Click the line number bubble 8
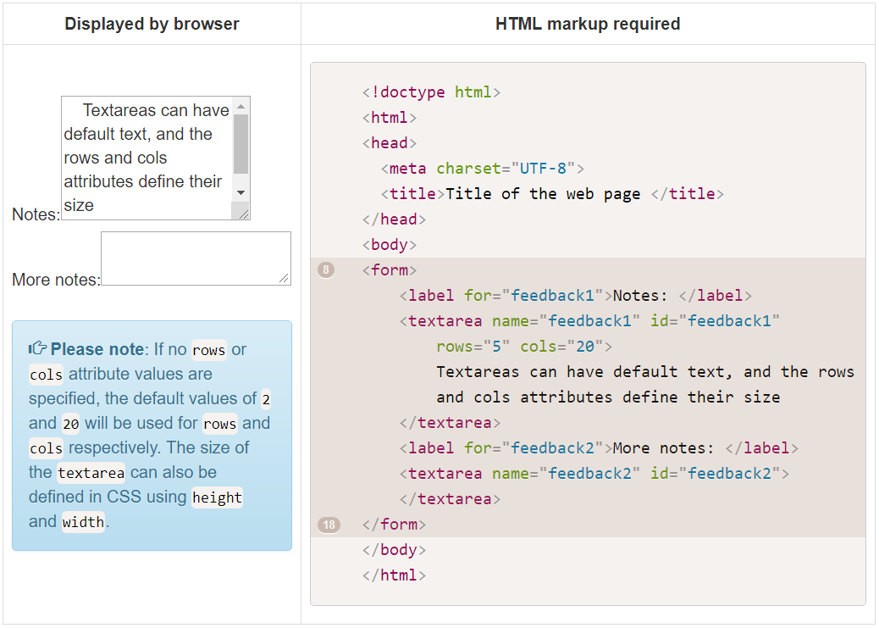 pos(327,270)
